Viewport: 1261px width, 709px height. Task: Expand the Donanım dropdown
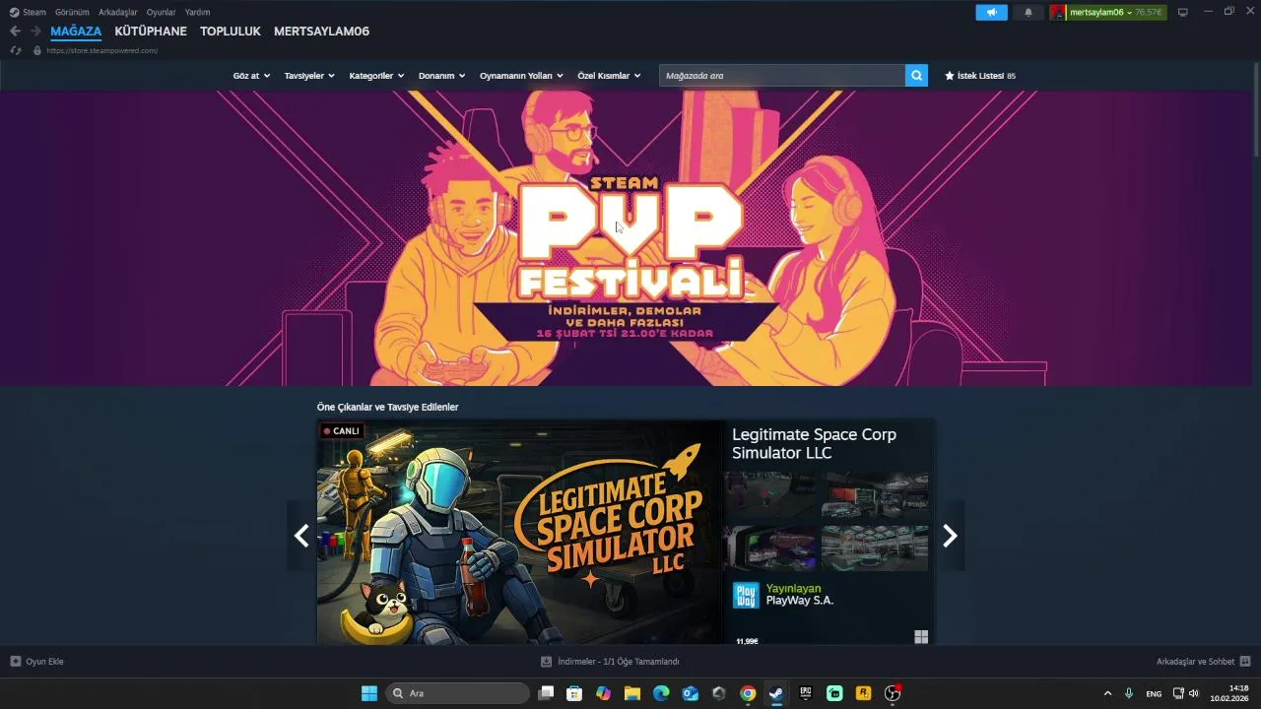[441, 75]
